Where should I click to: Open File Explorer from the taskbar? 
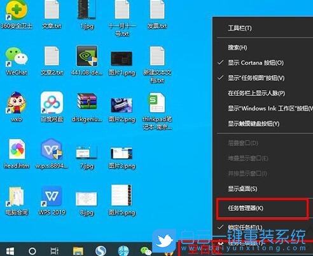[x=78, y=251]
